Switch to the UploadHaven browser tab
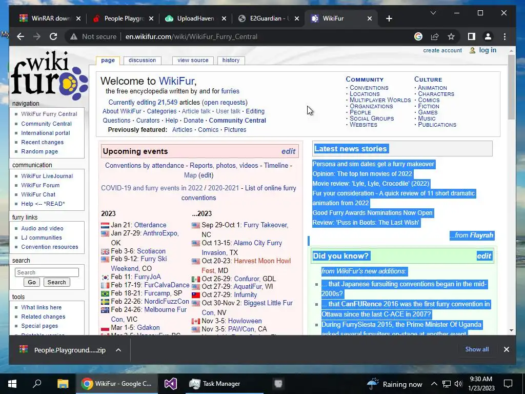 click(x=195, y=18)
